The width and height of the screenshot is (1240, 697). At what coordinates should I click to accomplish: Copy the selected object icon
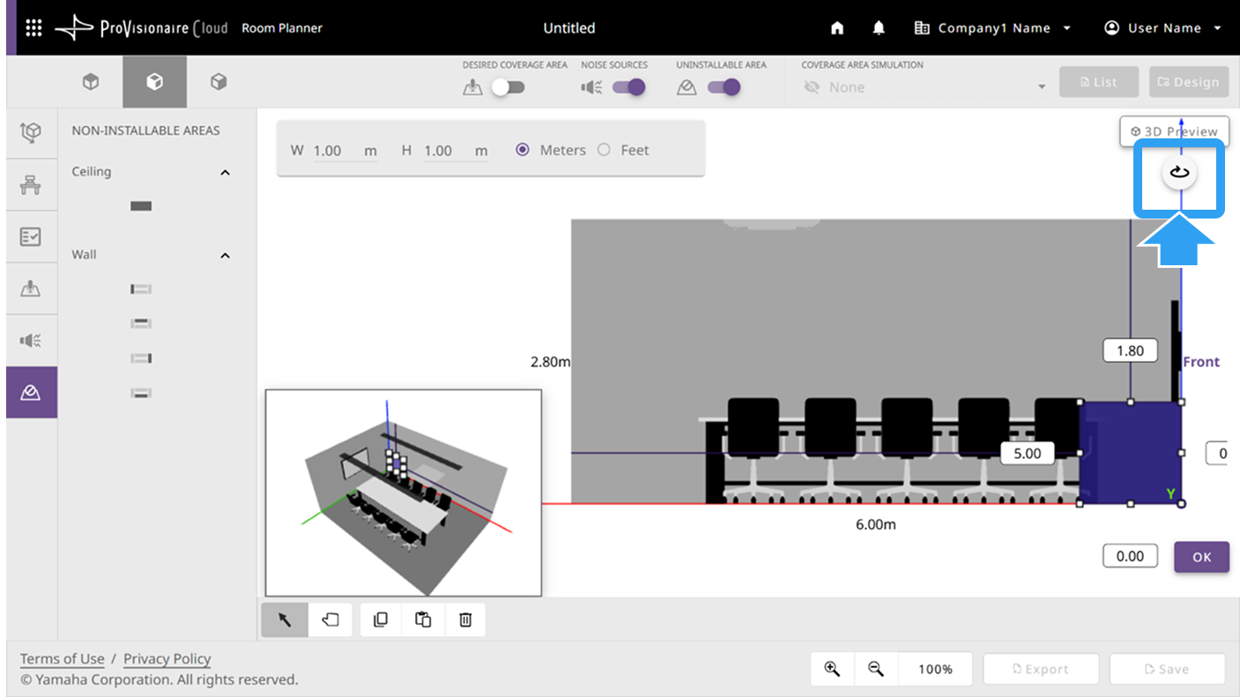point(381,619)
